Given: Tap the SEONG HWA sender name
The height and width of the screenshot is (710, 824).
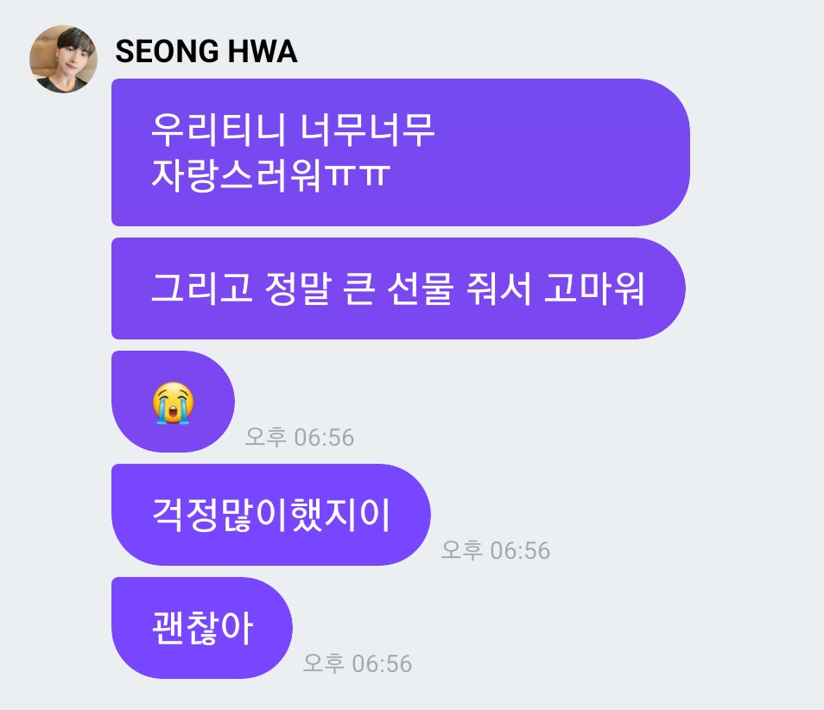Looking at the screenshot, I should [206, 52].
